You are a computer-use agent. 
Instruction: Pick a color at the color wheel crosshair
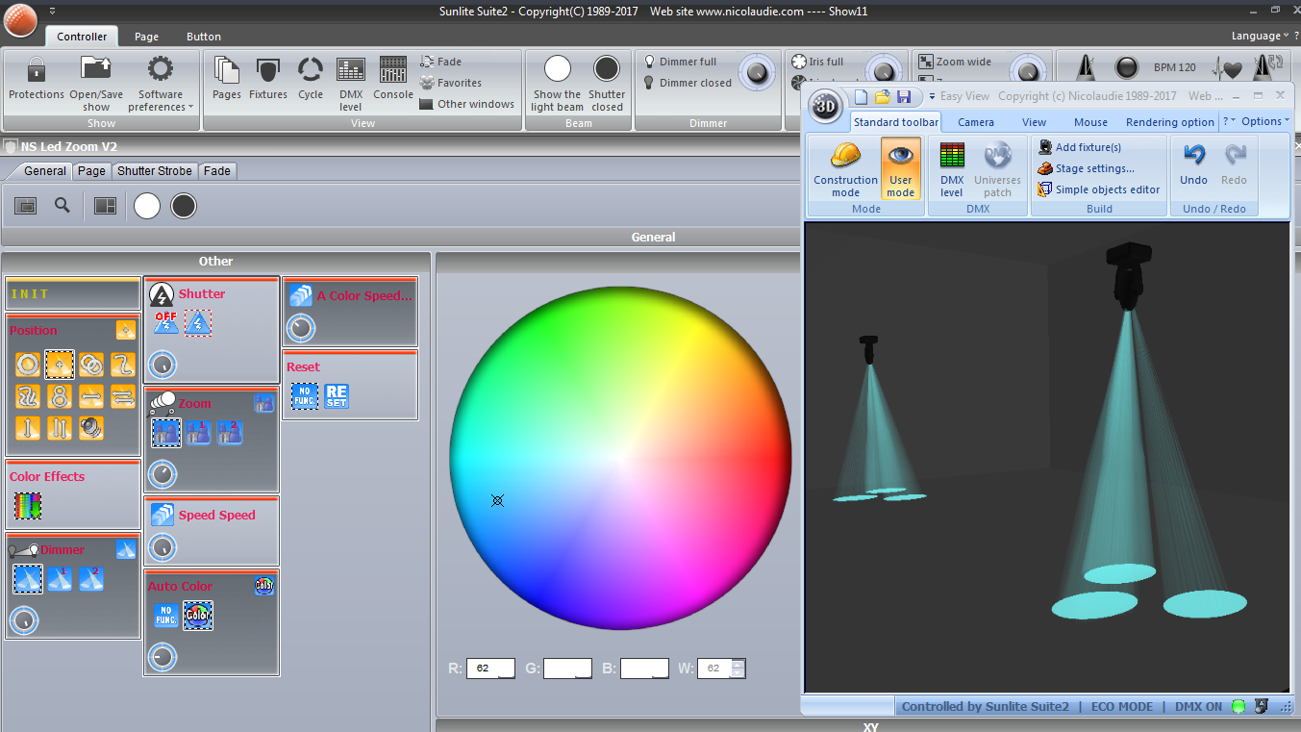point(497,500)
